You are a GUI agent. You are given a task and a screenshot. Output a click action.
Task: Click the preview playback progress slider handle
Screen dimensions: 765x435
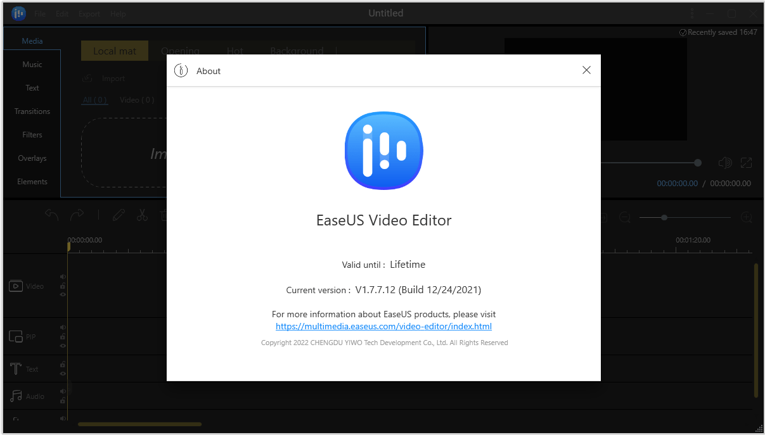point(698,163)
